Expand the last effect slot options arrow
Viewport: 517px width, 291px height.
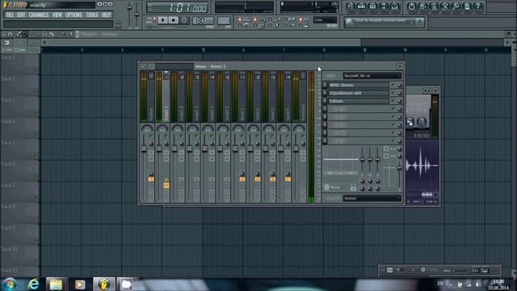tap(325, 141)
